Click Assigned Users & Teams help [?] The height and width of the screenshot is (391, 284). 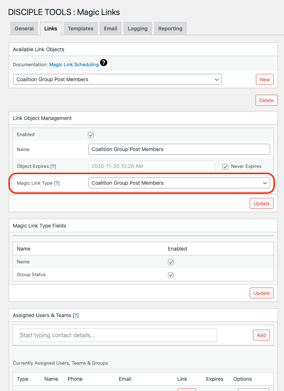(x=76, y=315)
